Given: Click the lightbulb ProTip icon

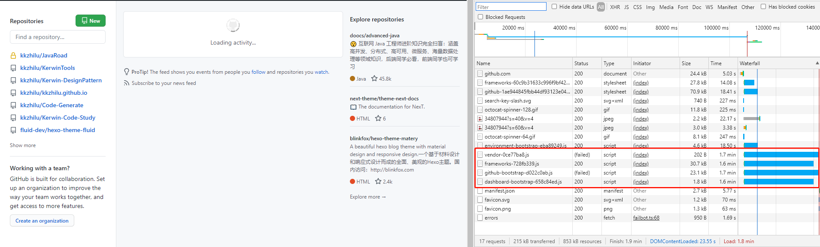Looking at the screenshot, I should click(x=127, y=72).
